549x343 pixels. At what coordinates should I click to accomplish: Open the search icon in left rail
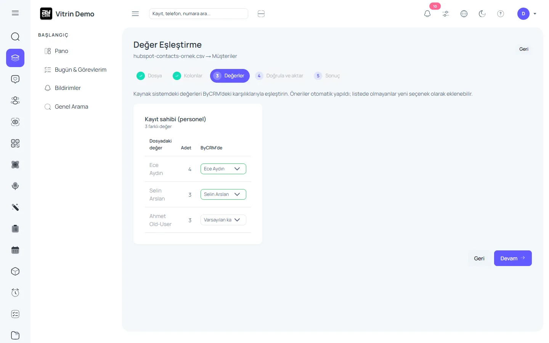(x=15, y=37)
